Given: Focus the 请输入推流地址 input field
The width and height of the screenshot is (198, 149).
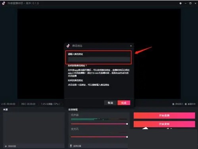Looking at the screenshot, I should pos(99,59).
